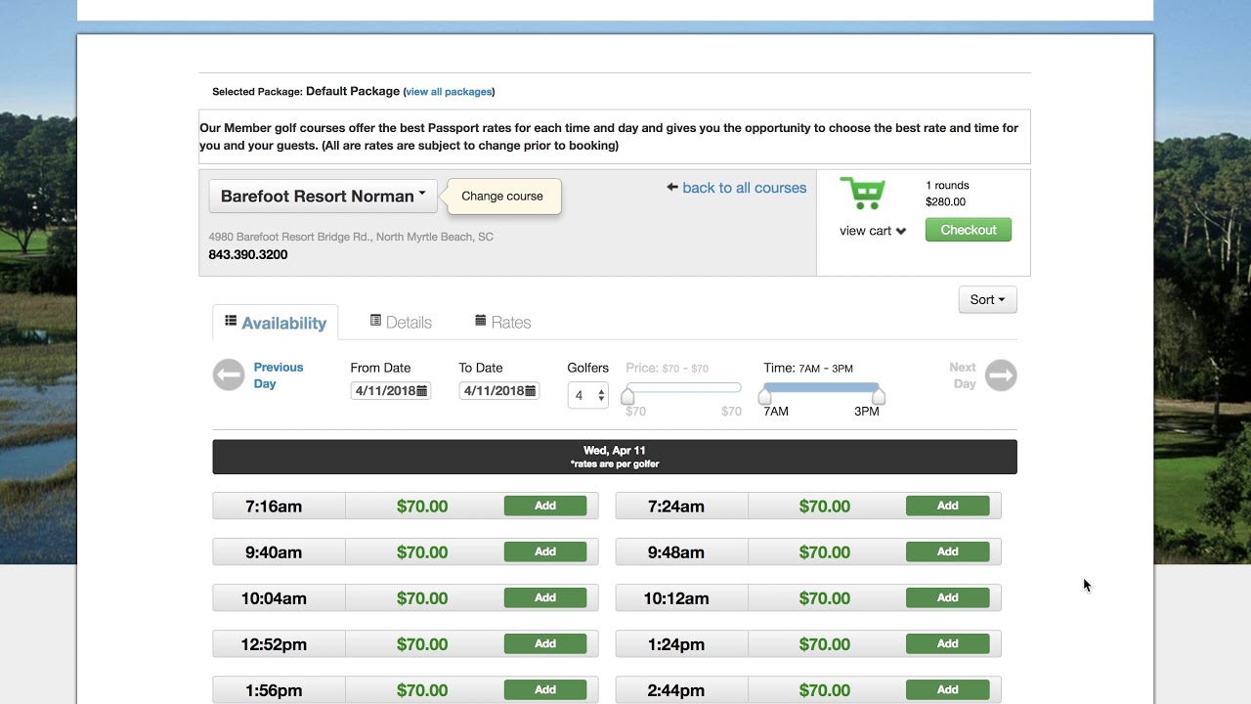
Task: Click the green shopping cart icon
Action: pos(862,194)
